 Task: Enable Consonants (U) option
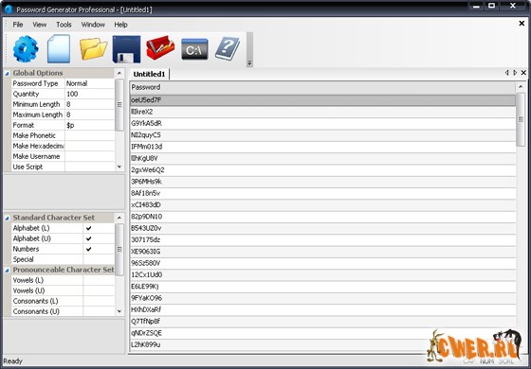pyautogui.click(x=99, y=311)
